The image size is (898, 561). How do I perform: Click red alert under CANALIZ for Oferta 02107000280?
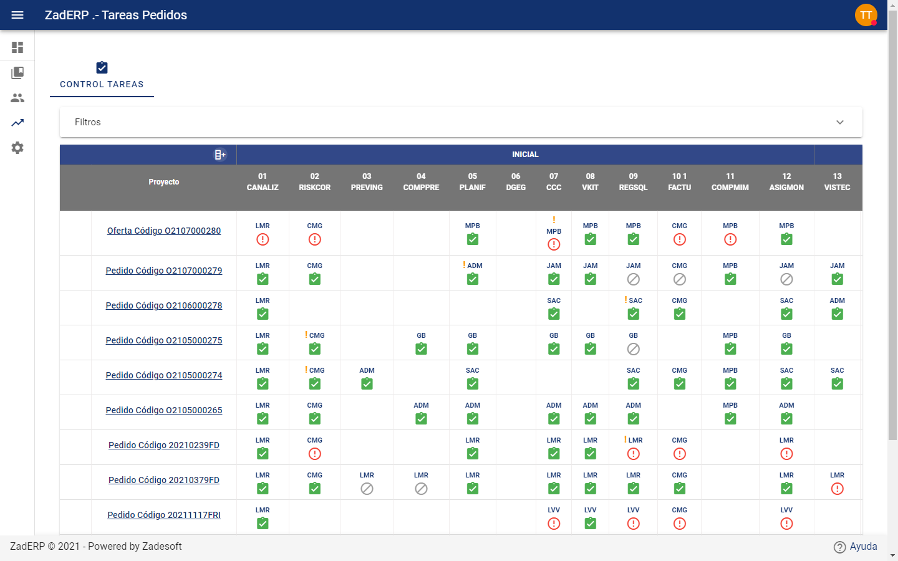pos(263,239)
